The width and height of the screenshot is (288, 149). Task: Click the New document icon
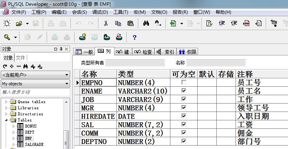[7, 23]
